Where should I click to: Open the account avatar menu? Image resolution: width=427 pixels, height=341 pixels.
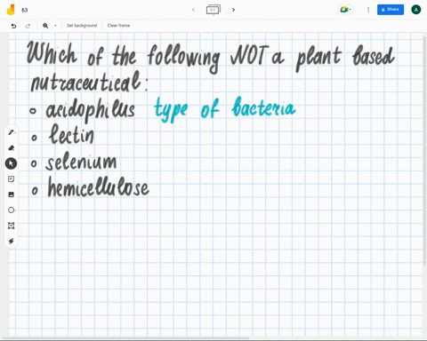pyautogui.click(x=416, y=10)
